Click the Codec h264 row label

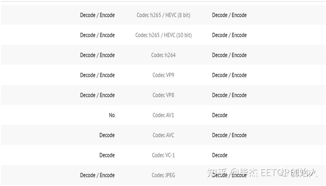point(163,55)
